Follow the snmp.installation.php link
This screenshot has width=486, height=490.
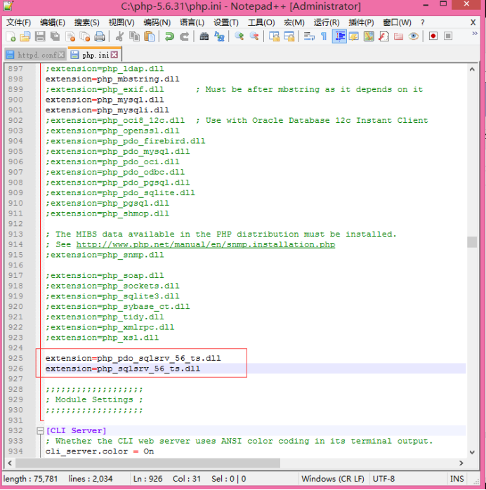click(206, 245)
